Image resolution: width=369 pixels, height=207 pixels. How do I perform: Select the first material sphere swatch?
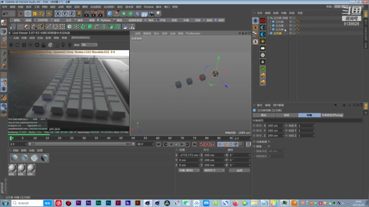pyautogui.click(x=14, y=158)
